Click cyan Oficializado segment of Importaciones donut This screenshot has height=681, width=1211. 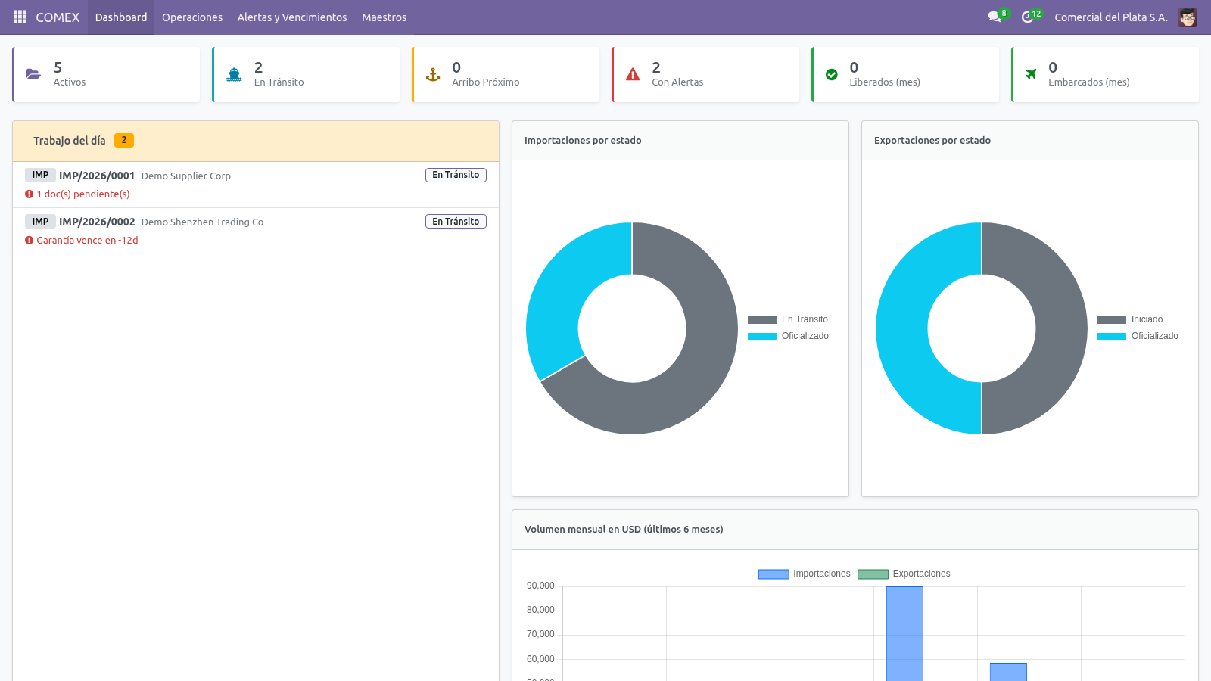pyautogui.click(x=564, y=288)
